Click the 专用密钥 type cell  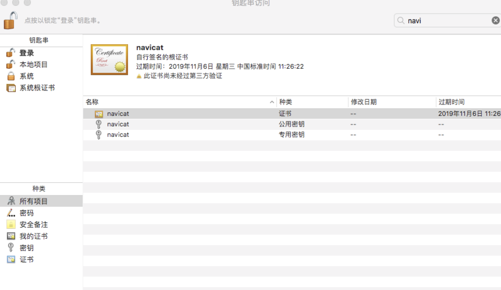click(292, 135)
